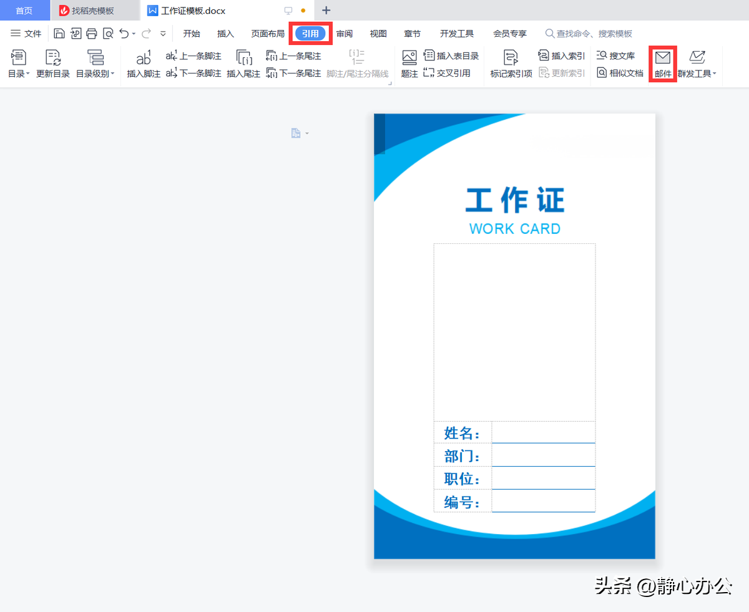Switch to the 视图 ribbon tab
Viewport: 749px width, 612px height.
(378, 34)
